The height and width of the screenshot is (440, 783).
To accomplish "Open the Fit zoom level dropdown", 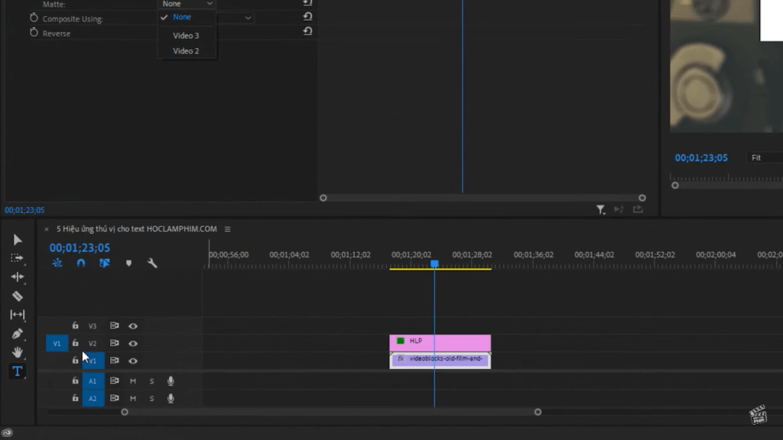I will [x=763, y=157].
